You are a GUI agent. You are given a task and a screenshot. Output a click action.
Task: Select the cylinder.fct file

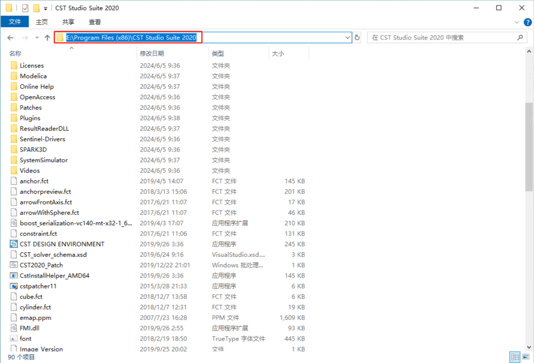tap(35, 307)
